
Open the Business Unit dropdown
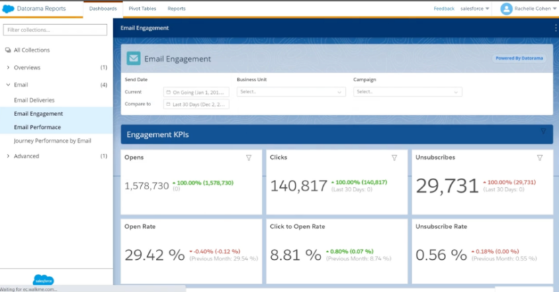pyautogui.click(x=291, y=92)
